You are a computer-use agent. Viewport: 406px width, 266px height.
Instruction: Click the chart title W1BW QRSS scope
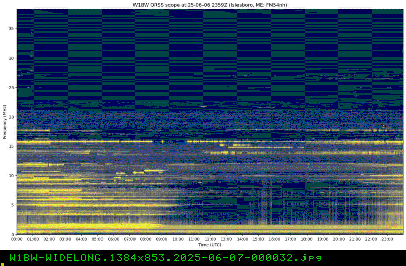210,5
